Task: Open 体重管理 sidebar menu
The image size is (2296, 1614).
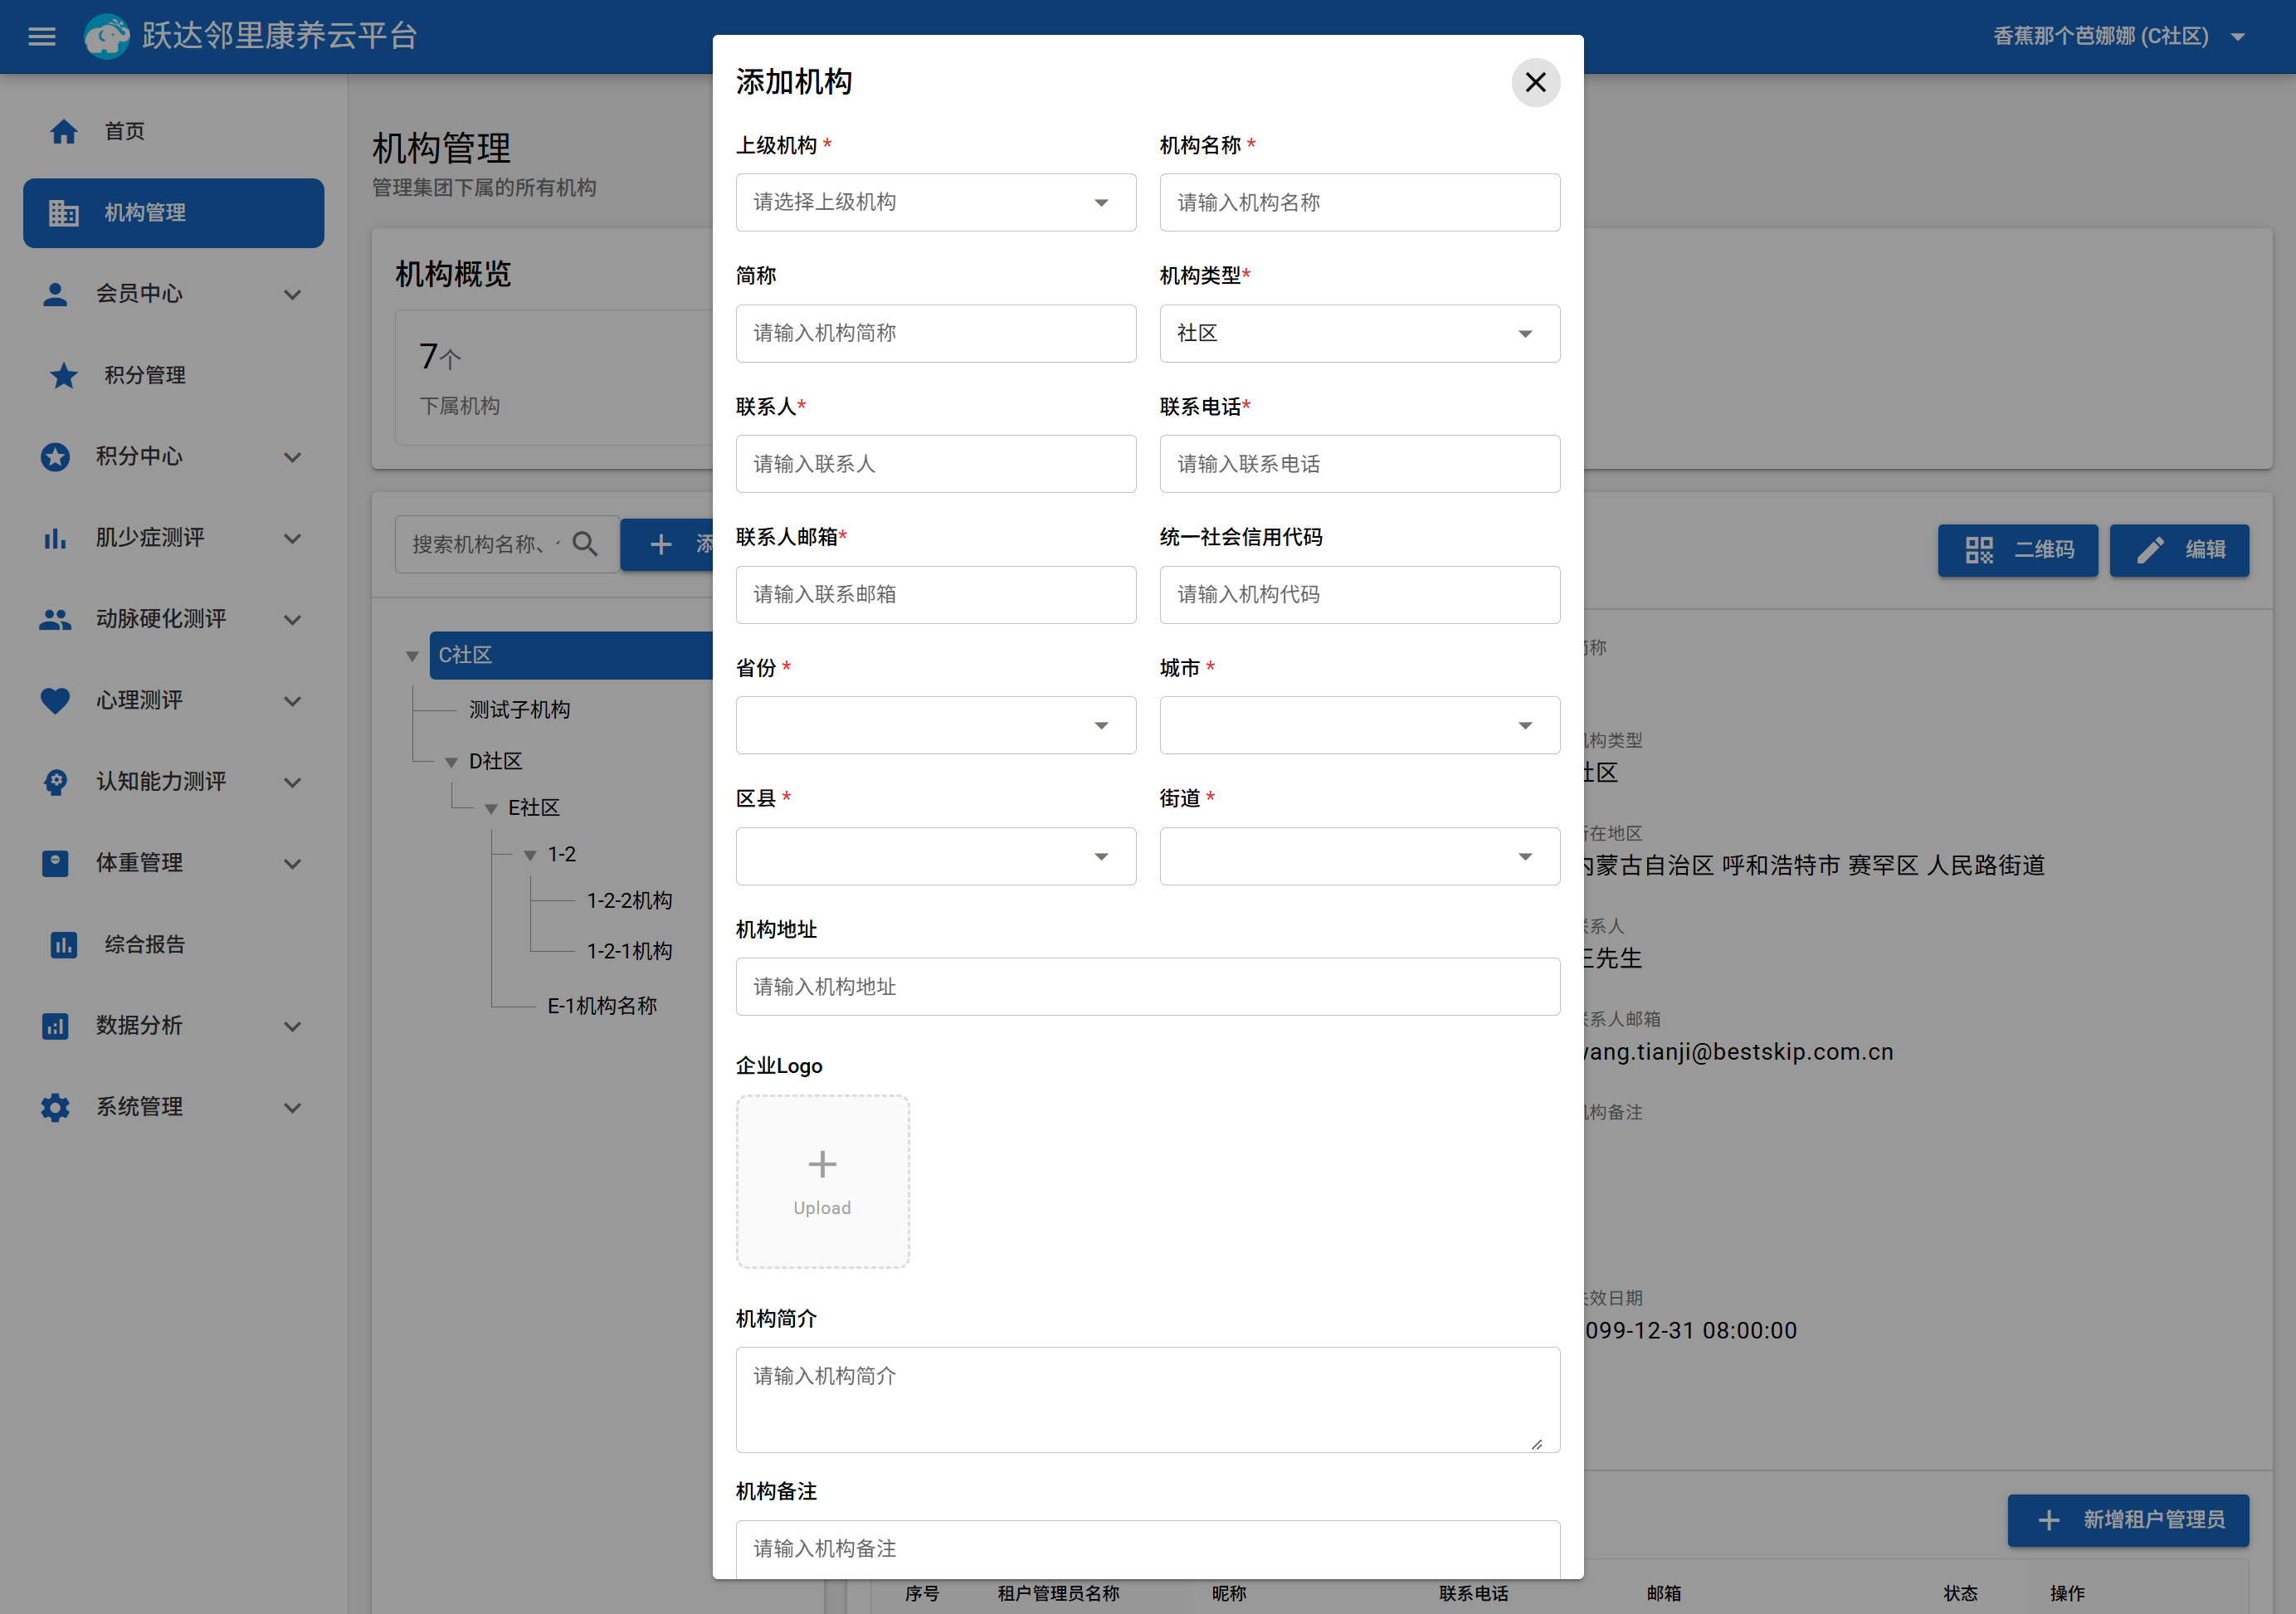Action: [174, 863]
